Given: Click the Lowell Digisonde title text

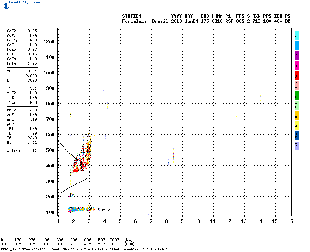Looking at the screenshot, I should tap(24, 2).
